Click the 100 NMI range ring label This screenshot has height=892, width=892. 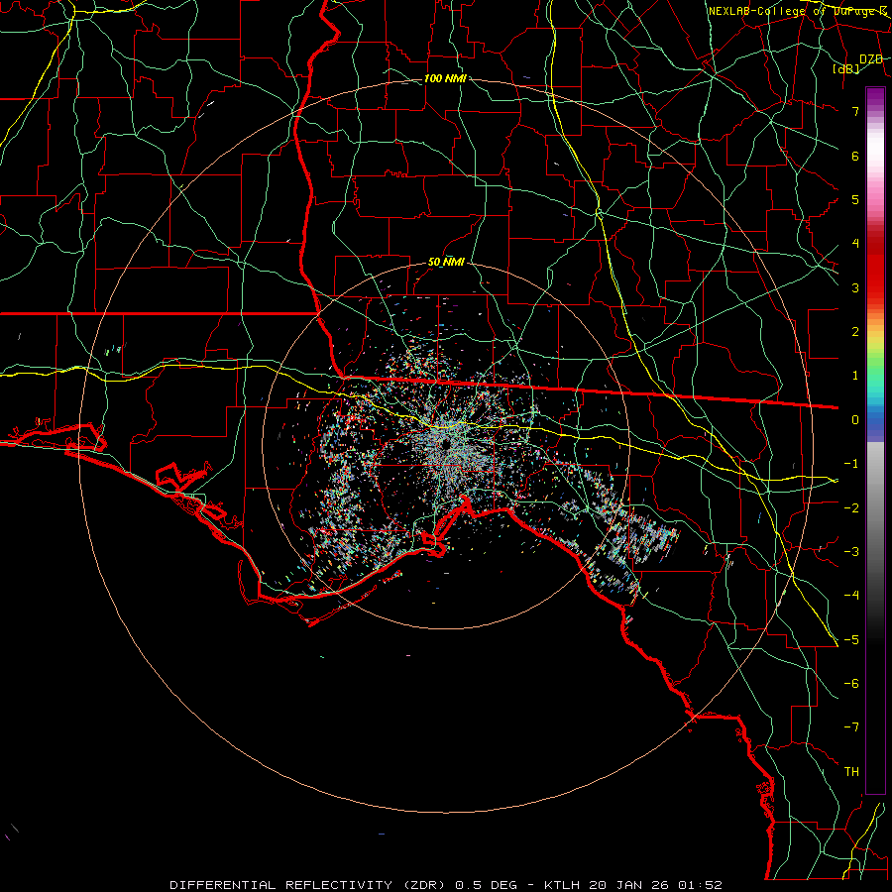[x=445, y=78]
